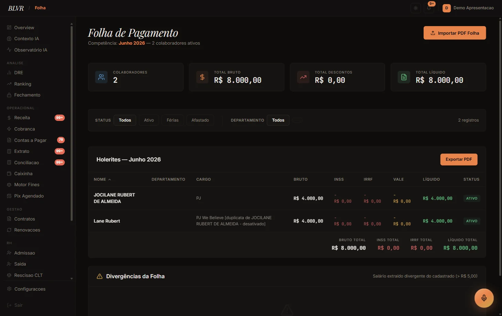Open the Cobranca lightning icon

click(x=9, y=129)
